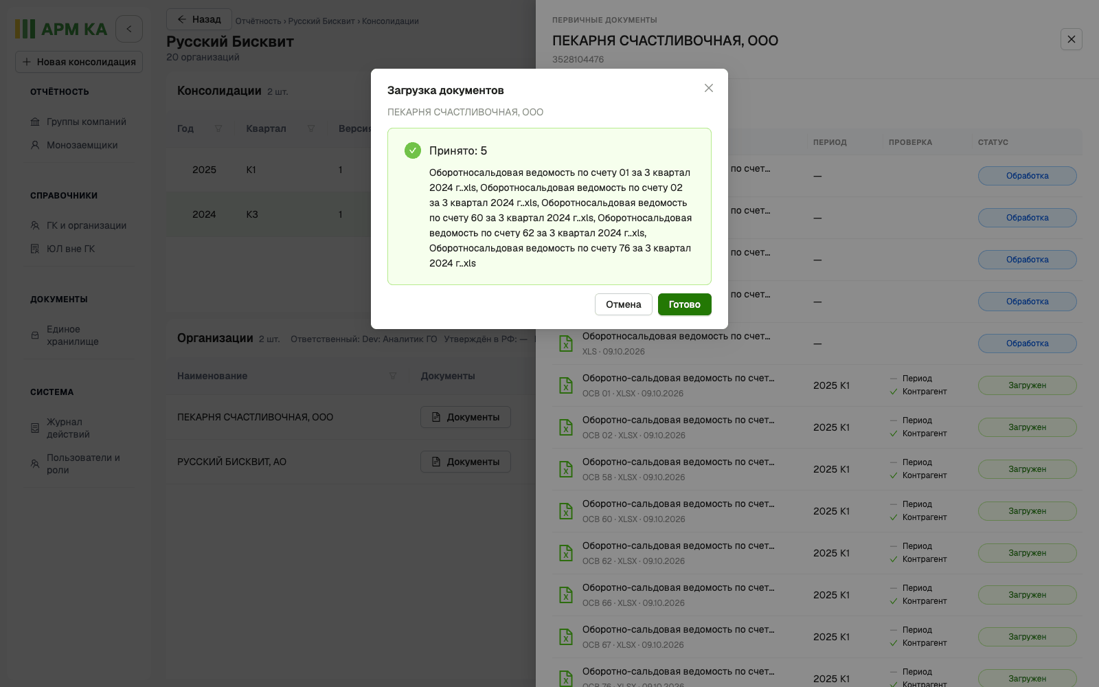The width and height of the screenshot is (1099, 687).
Task: Click Загружен status for ОСВ 01
Action: point(1028,385)
